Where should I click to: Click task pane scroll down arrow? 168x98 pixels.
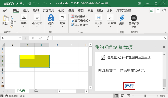coord(164,89)
